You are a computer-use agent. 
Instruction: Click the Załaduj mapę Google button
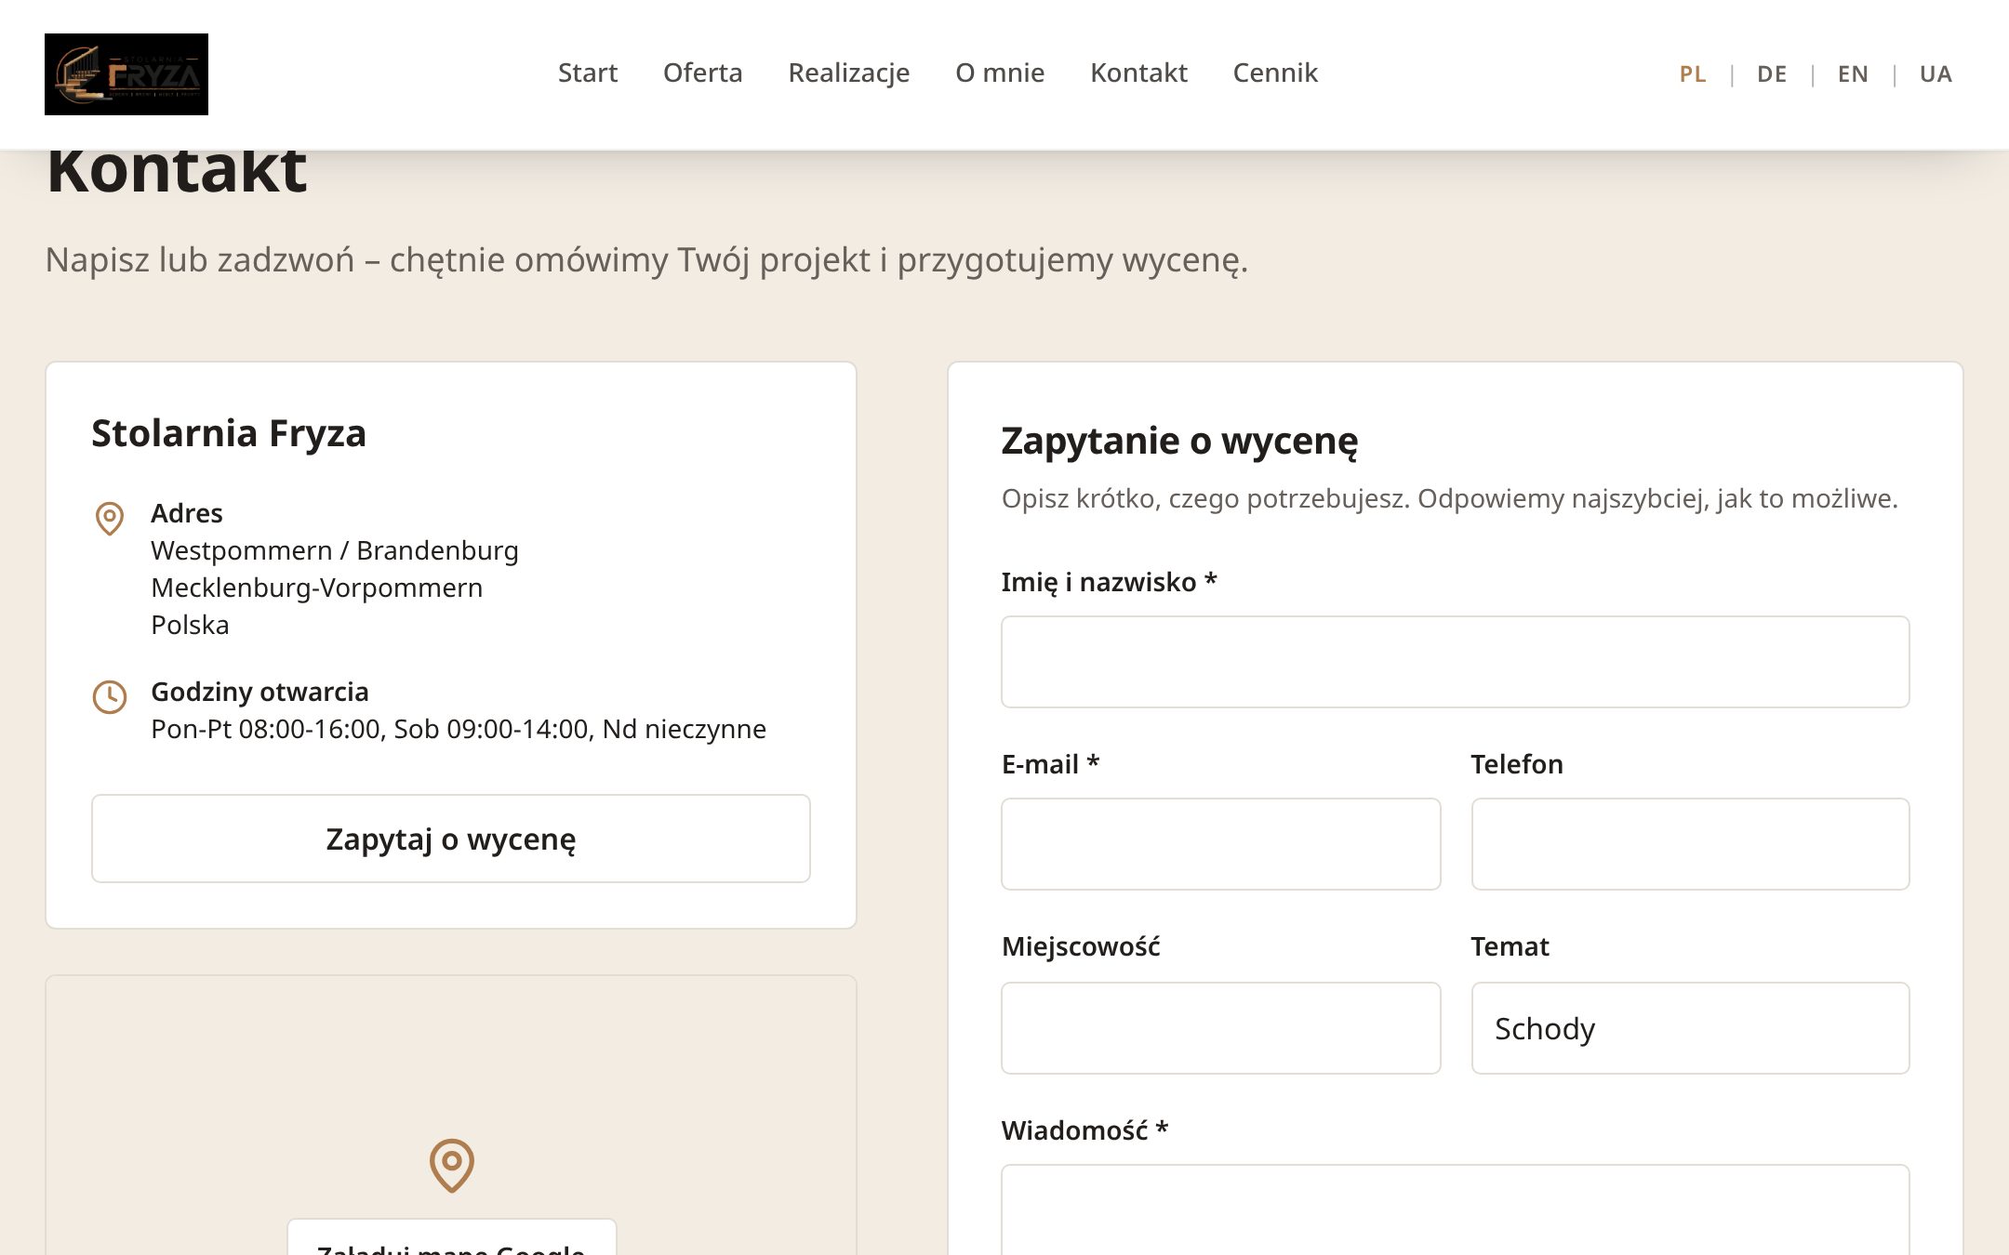(452, 1238)
